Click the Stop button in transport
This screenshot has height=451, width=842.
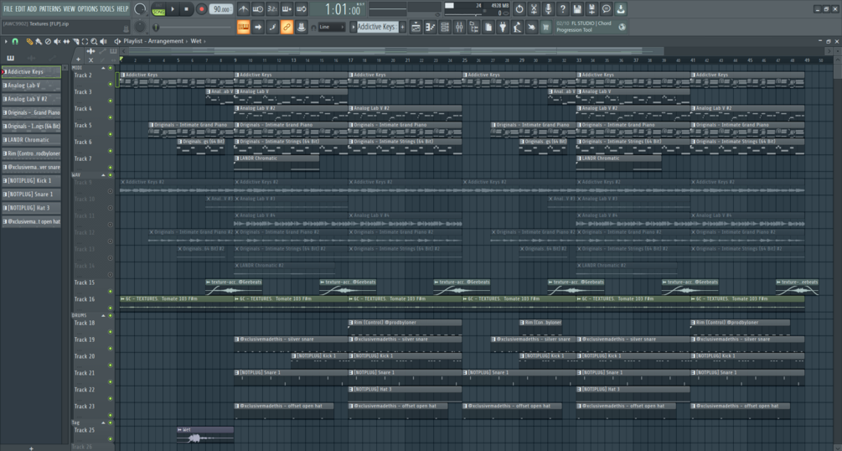point(186,9)
